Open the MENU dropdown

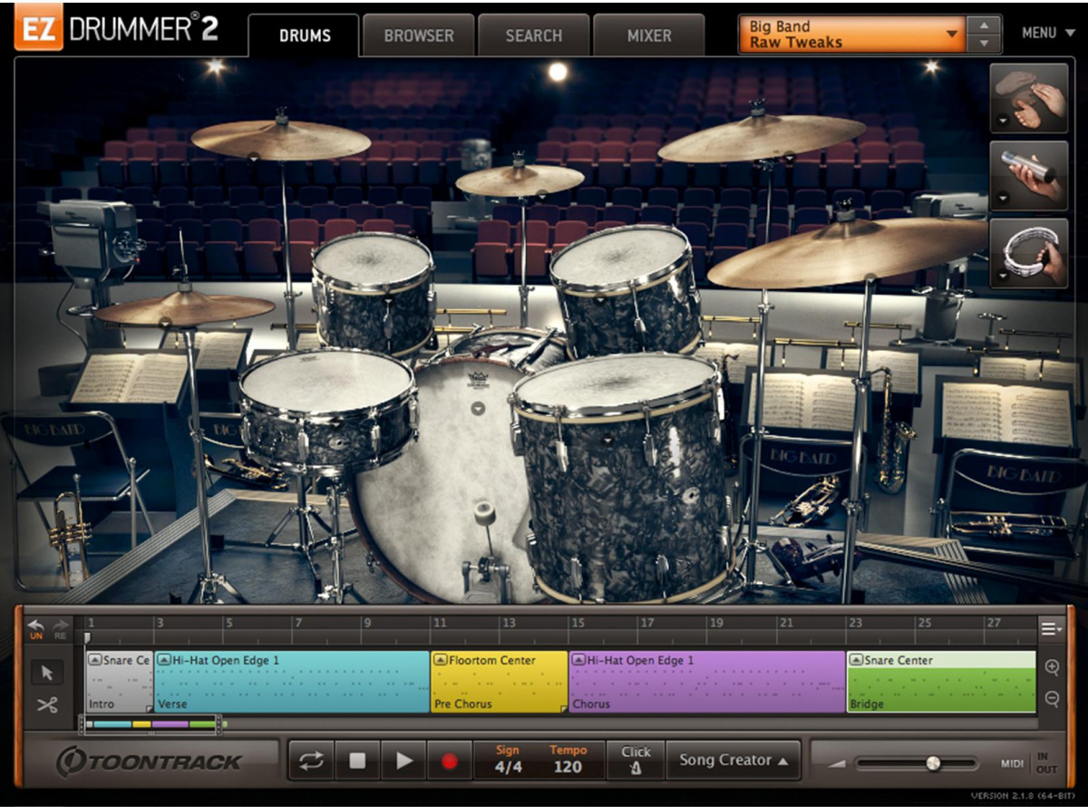point(1047,33)
